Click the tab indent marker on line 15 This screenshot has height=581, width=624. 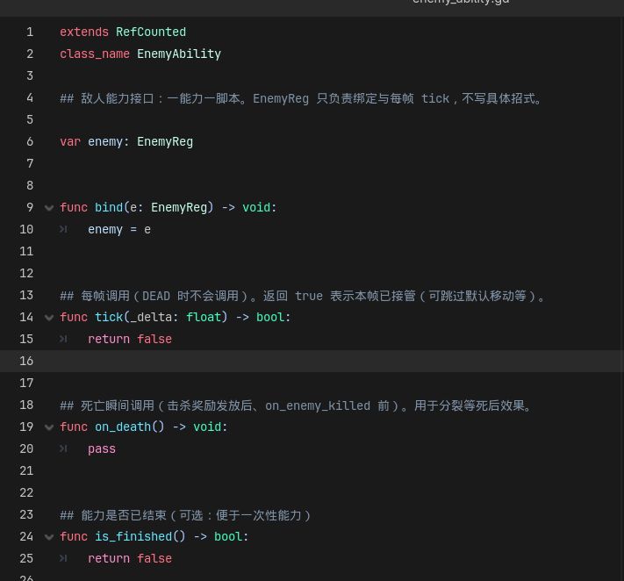pyautogui.click(x=63, y=339)
